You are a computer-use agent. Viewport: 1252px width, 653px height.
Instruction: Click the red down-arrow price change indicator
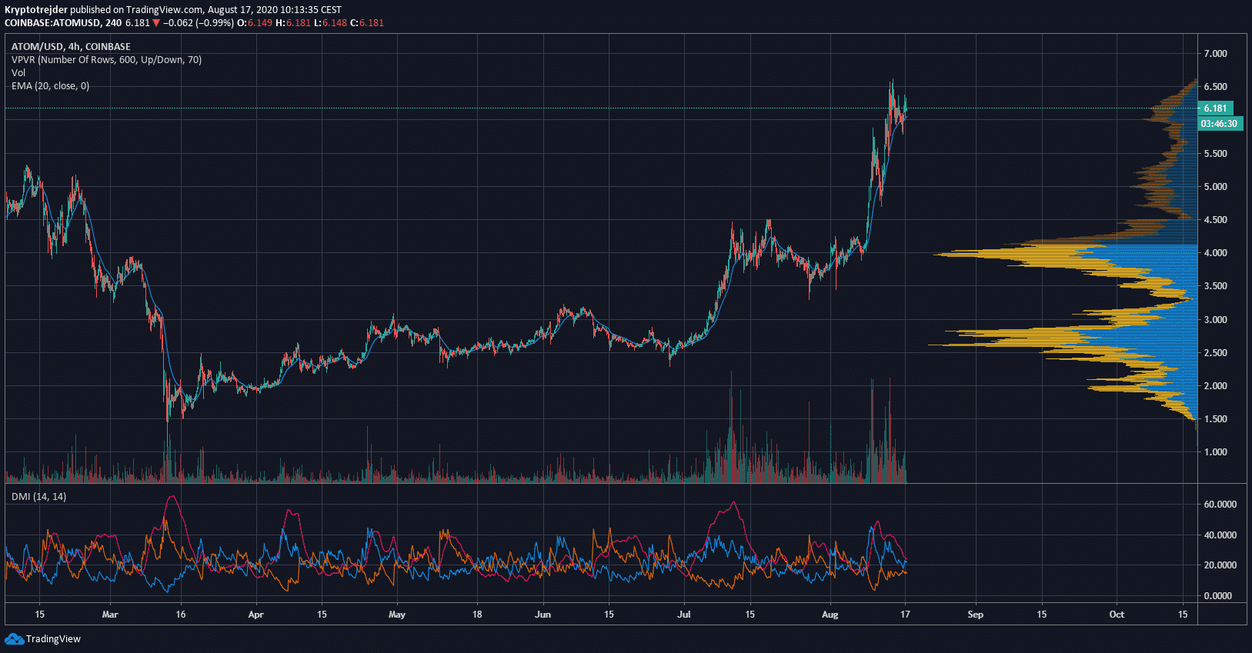pos(156,23)
